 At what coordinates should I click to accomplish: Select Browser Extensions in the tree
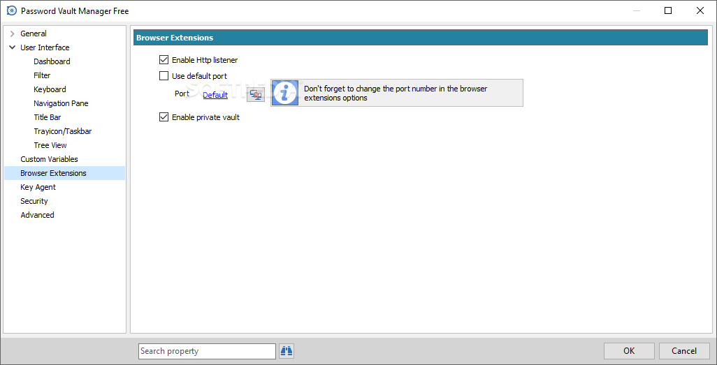(64, 173)
